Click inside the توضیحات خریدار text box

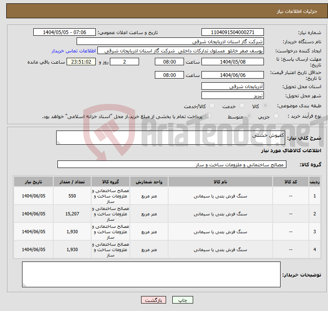(x=151, y=274)
